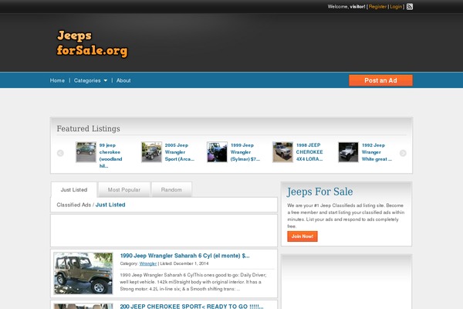Advance featured listings with next arrow
Viewport: 463px width, 309px height.
tap(403, 153)
